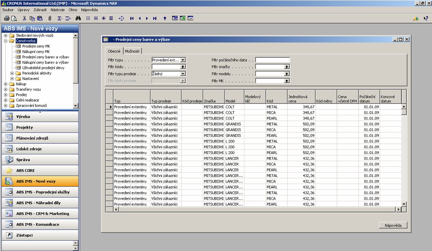Click the green spreadsheet toolbar icon
The image size is (432, 251).
183,18
